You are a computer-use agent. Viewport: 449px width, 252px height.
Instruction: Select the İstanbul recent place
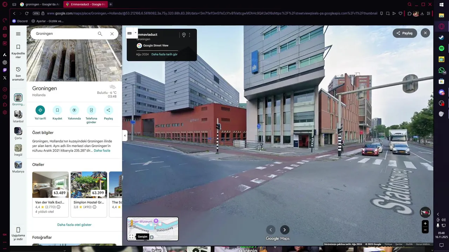pos(18,116)
